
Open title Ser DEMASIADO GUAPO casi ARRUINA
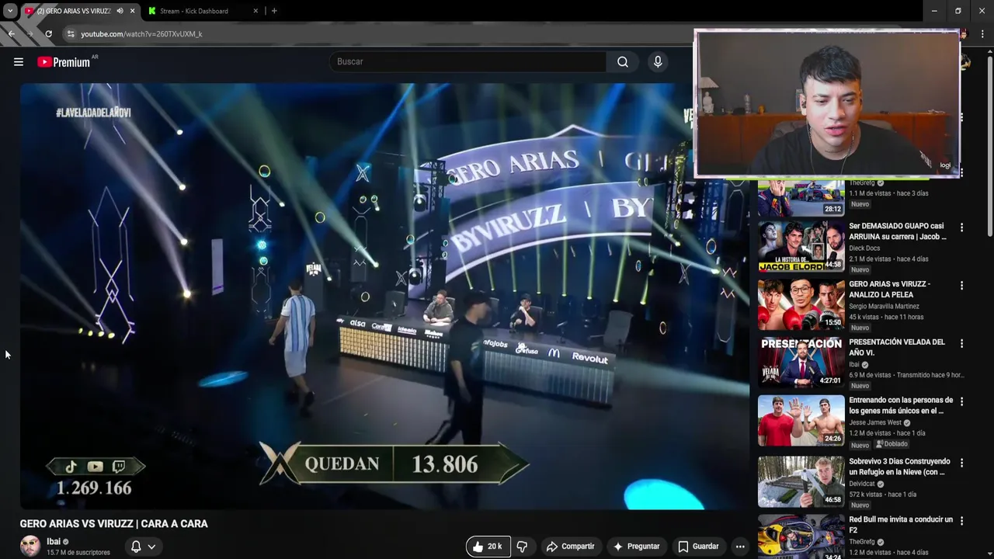898,231
